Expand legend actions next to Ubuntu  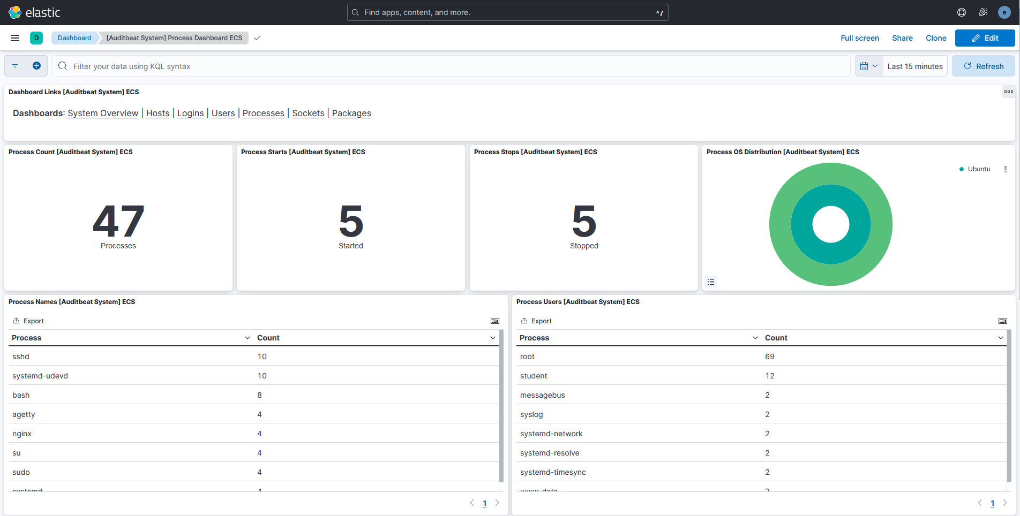point(1006,169)
